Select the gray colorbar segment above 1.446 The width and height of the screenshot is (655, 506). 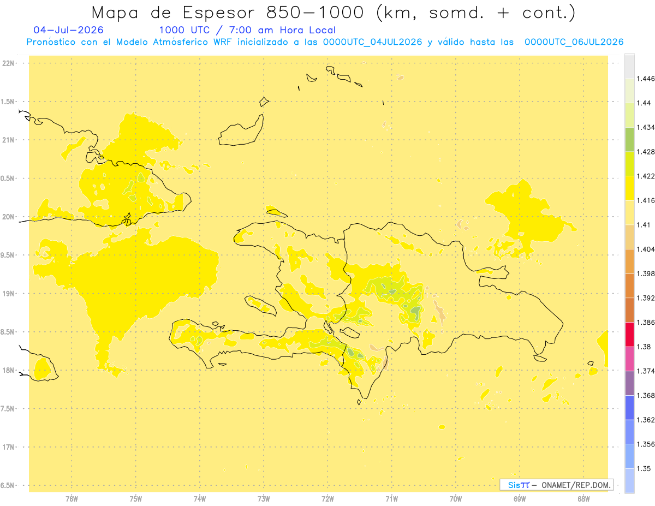point(629,66)
